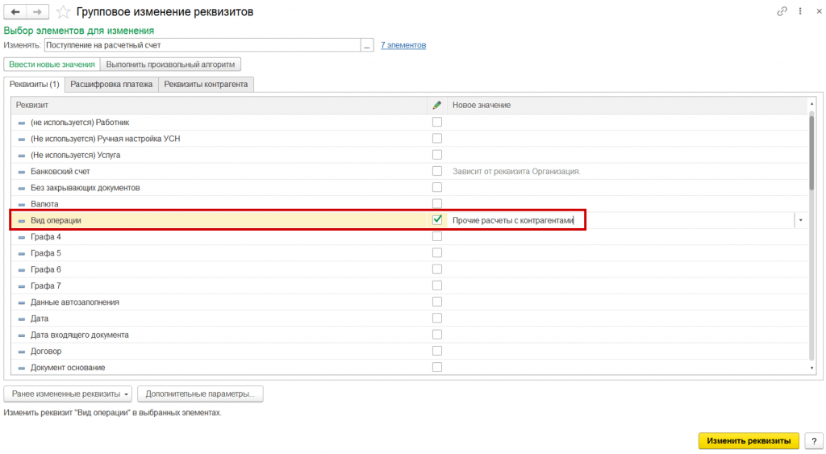Expand the Вид операции value dropdown
Viewport: 826px width, 454px height.
tap(800, 219)
